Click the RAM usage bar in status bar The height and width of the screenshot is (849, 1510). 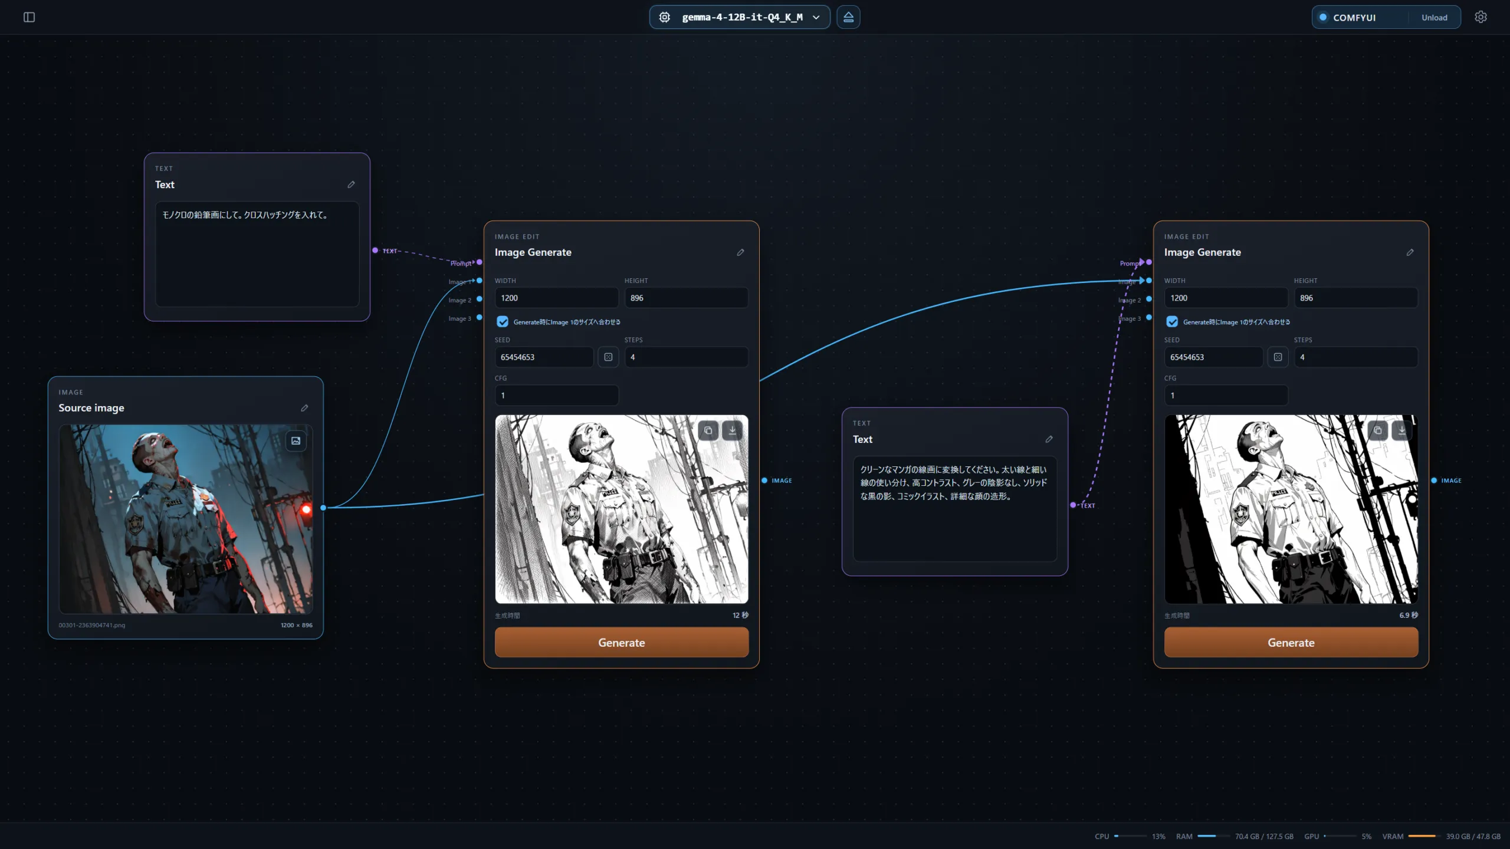tap(1213, 836)
